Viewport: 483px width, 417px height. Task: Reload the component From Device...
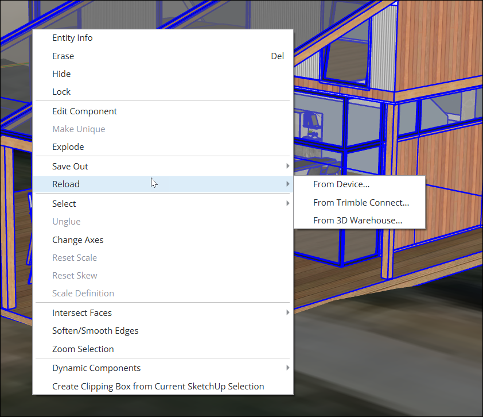(341, 184)
